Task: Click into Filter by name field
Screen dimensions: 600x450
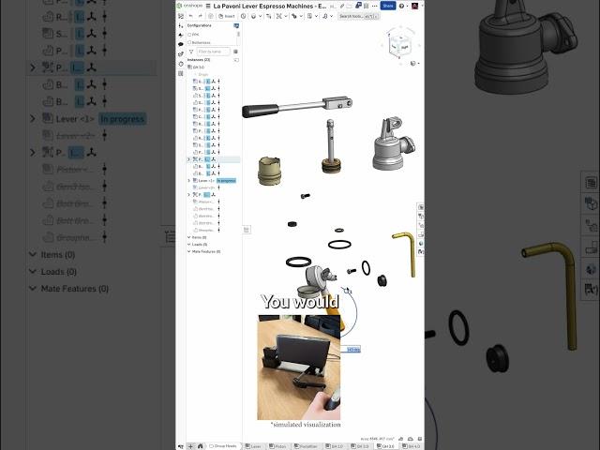Action: pos(213,52)
